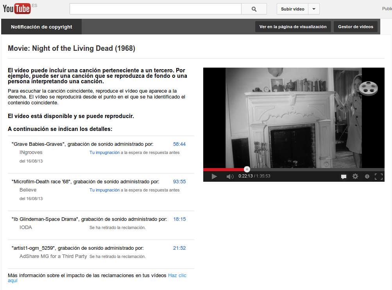Click the Subir vídeo button
The width and height of the screenshot is (392, 290).
pos(292,9)
